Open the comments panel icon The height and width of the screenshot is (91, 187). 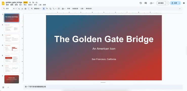coord(146,3)
